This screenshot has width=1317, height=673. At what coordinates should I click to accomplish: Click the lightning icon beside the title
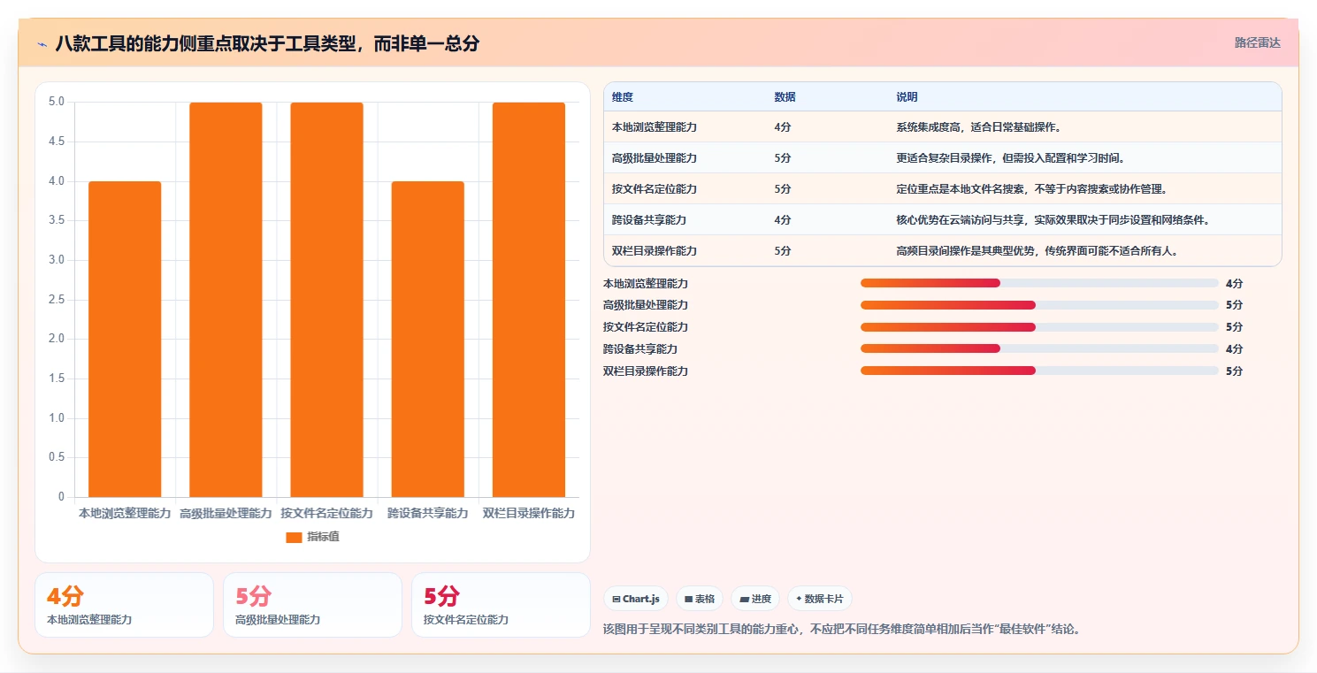point(42,43)
